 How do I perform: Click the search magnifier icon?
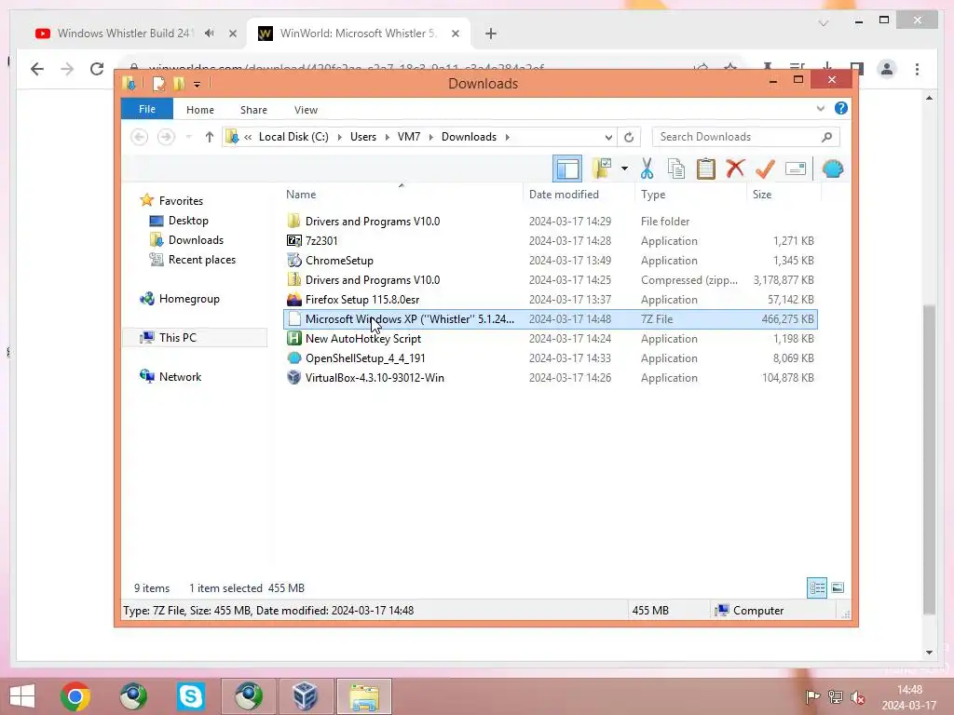click(826, 137)
